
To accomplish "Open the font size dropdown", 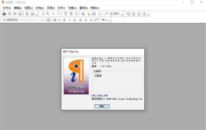I will point(49,20).
